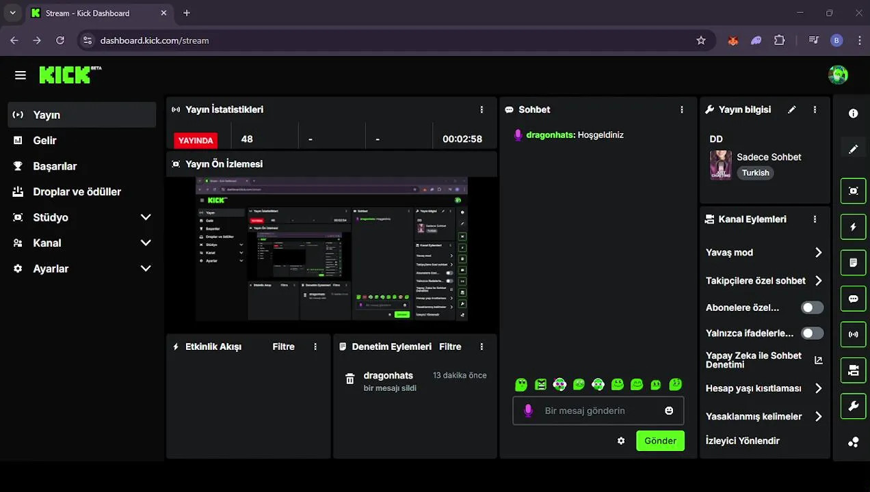The height and width of the screenshot is (492, 870).
Task: Open Denetim Eylemleri three-dot menu
Action: [x=482, y=346]
